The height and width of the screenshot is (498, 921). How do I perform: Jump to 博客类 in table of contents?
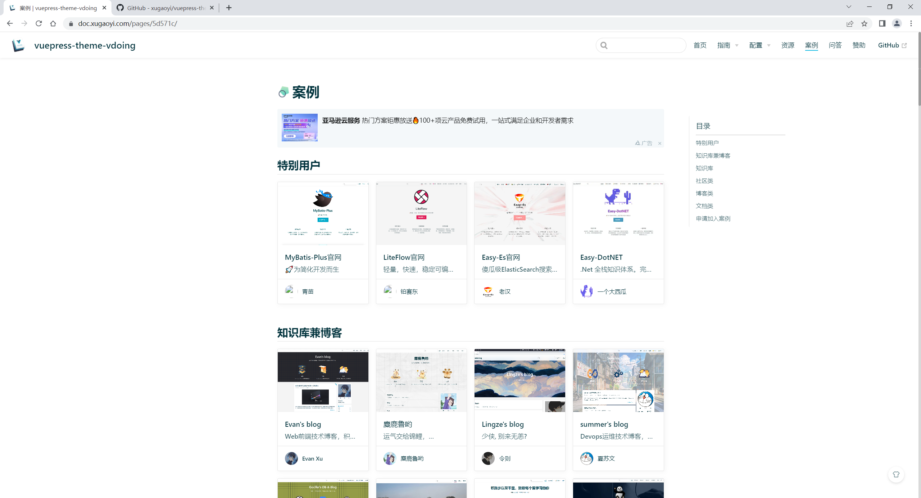tap(704, 193)
